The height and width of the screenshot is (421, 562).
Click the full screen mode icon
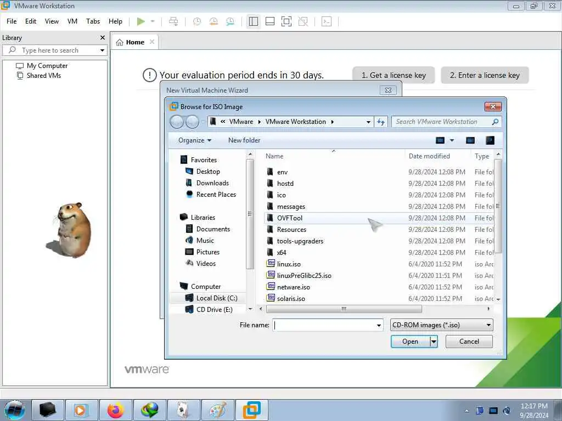(x=286, y=21)
